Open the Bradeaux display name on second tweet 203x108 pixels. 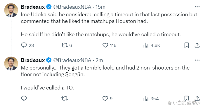(x=33, y=60)
